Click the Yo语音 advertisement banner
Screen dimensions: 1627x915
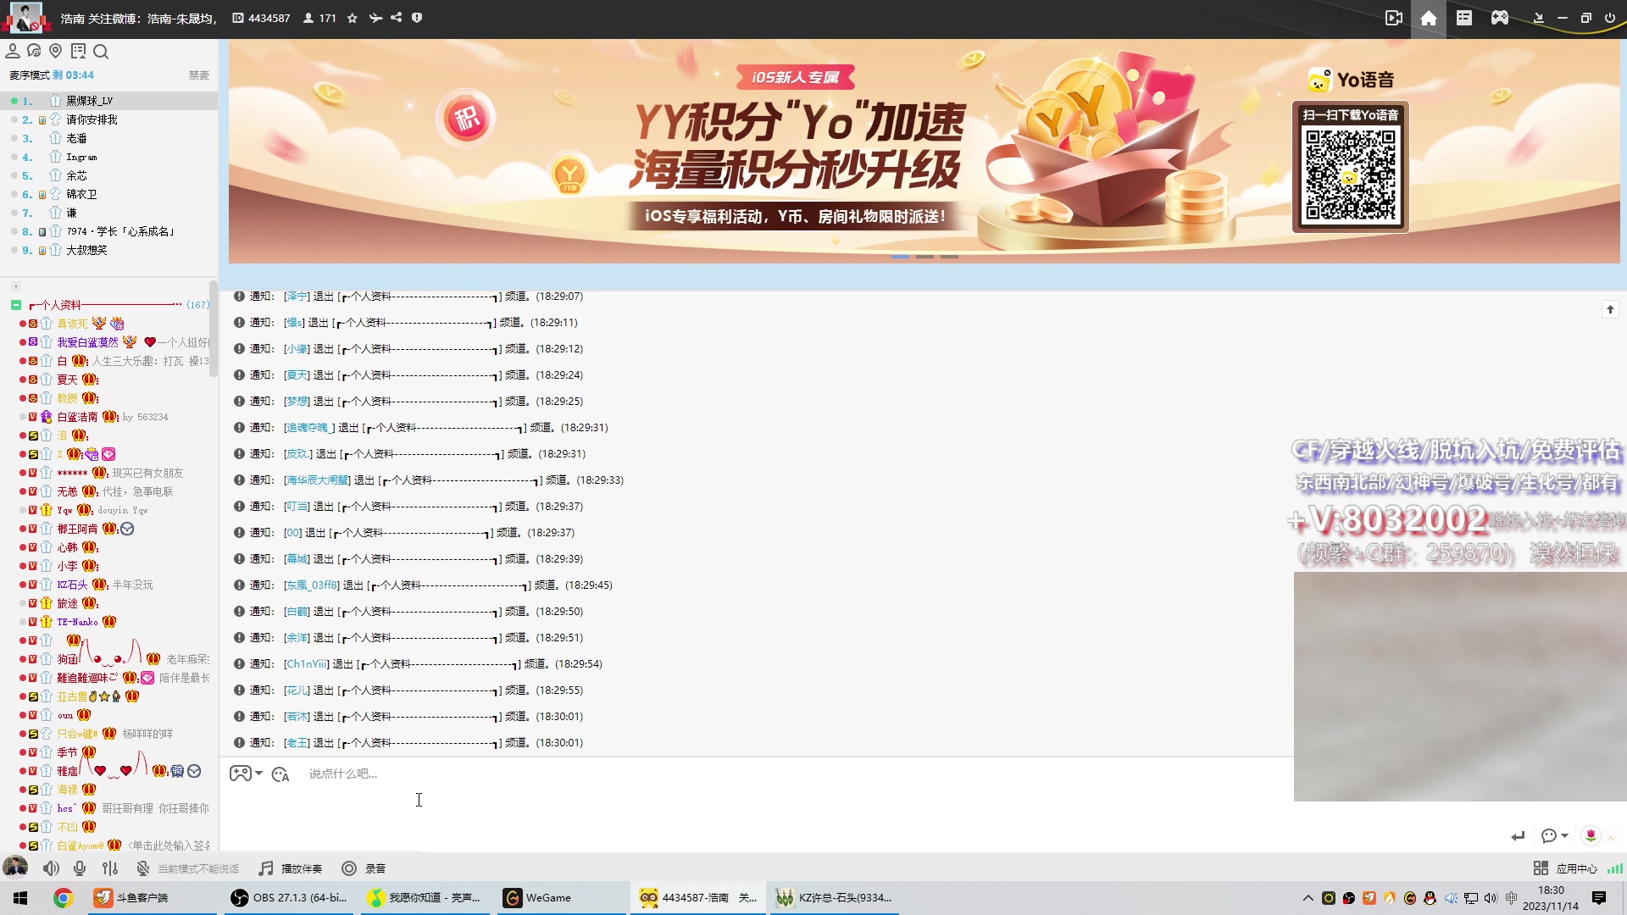[924, 151]
